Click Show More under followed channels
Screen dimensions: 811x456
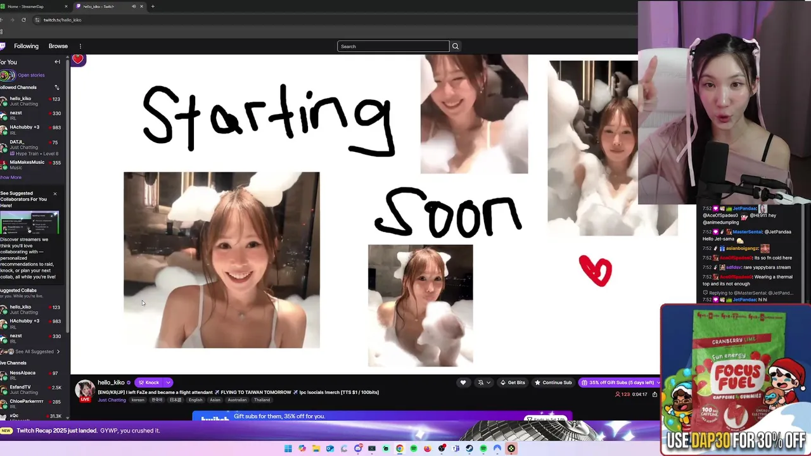coord(11,177)
